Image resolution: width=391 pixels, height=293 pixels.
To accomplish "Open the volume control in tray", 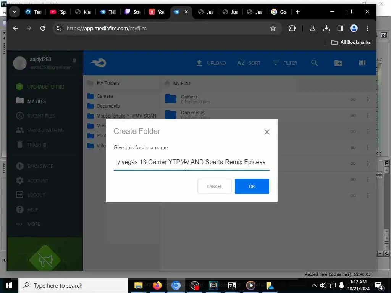I will tap(323, 285).
